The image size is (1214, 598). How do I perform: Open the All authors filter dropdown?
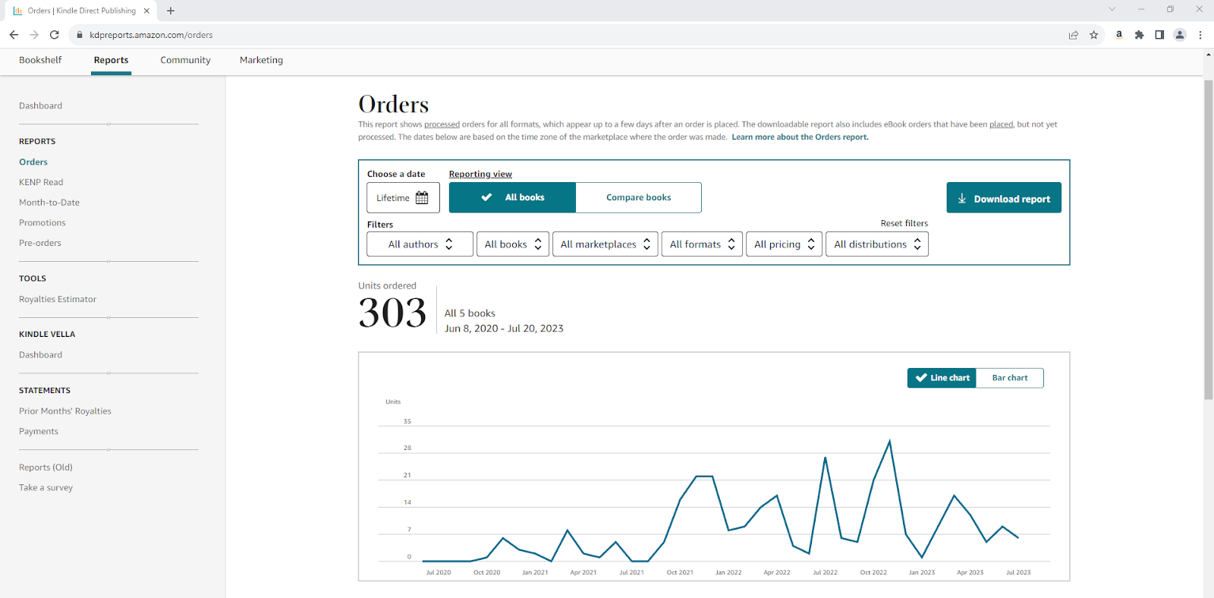click(x=420, y=244)
